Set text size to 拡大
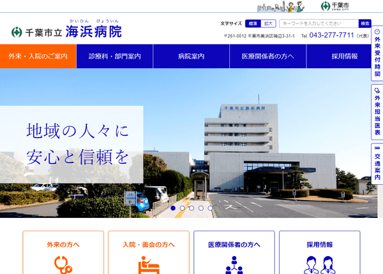 click(x=269, y=24)
